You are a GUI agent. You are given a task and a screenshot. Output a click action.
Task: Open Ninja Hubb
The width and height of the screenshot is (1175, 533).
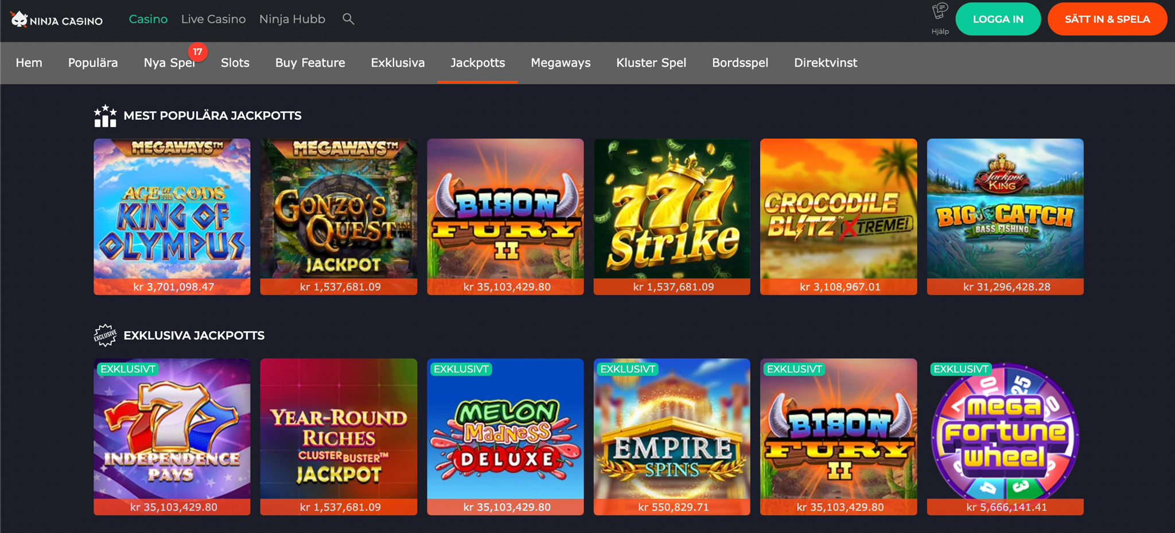[292, 19]
